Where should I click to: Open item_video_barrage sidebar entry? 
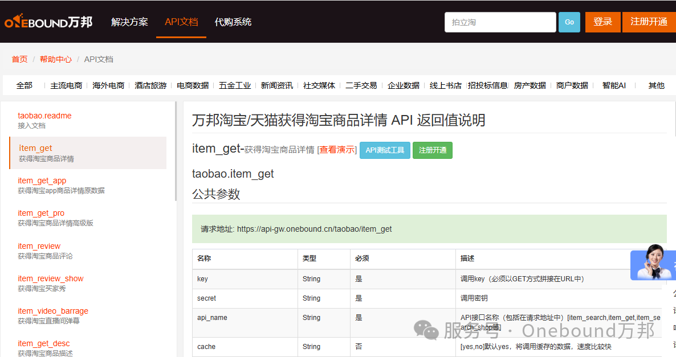[53, 315]
